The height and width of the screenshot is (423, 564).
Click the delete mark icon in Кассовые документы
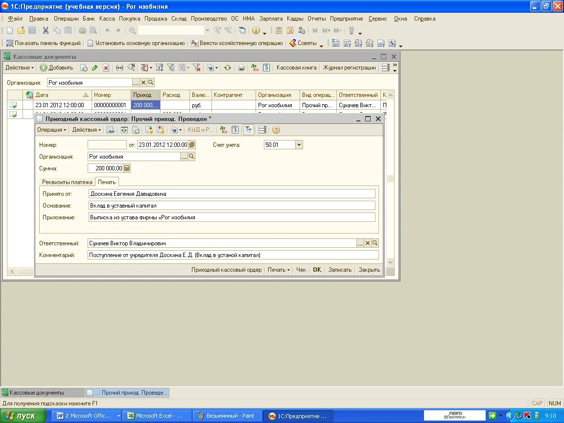106,68
